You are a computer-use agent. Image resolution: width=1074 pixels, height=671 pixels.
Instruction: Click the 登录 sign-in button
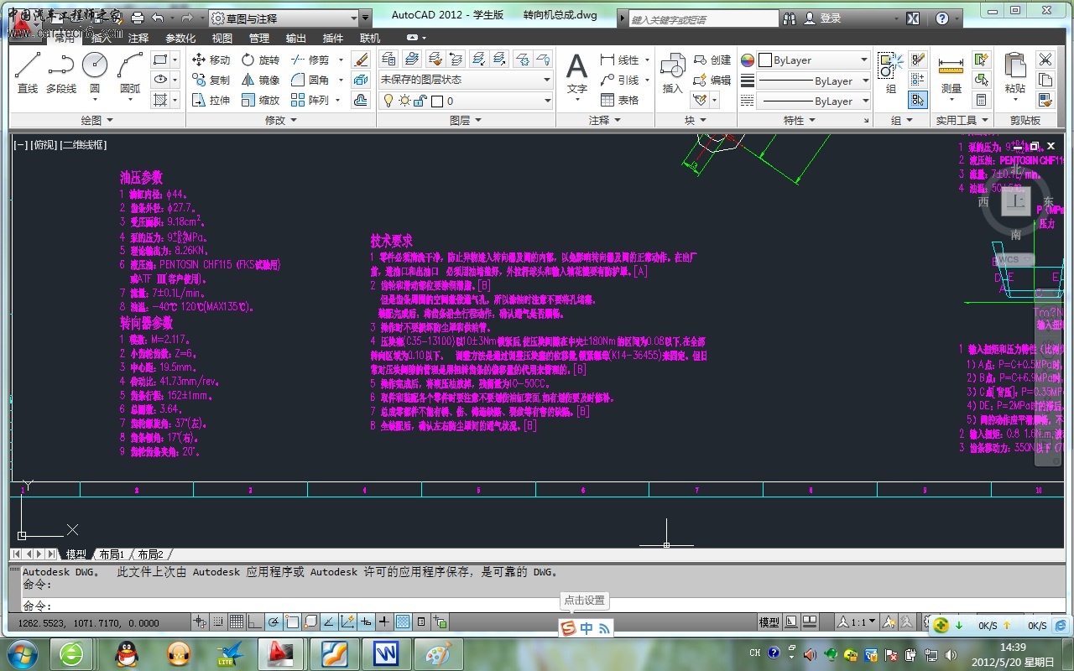pos(823,18)
